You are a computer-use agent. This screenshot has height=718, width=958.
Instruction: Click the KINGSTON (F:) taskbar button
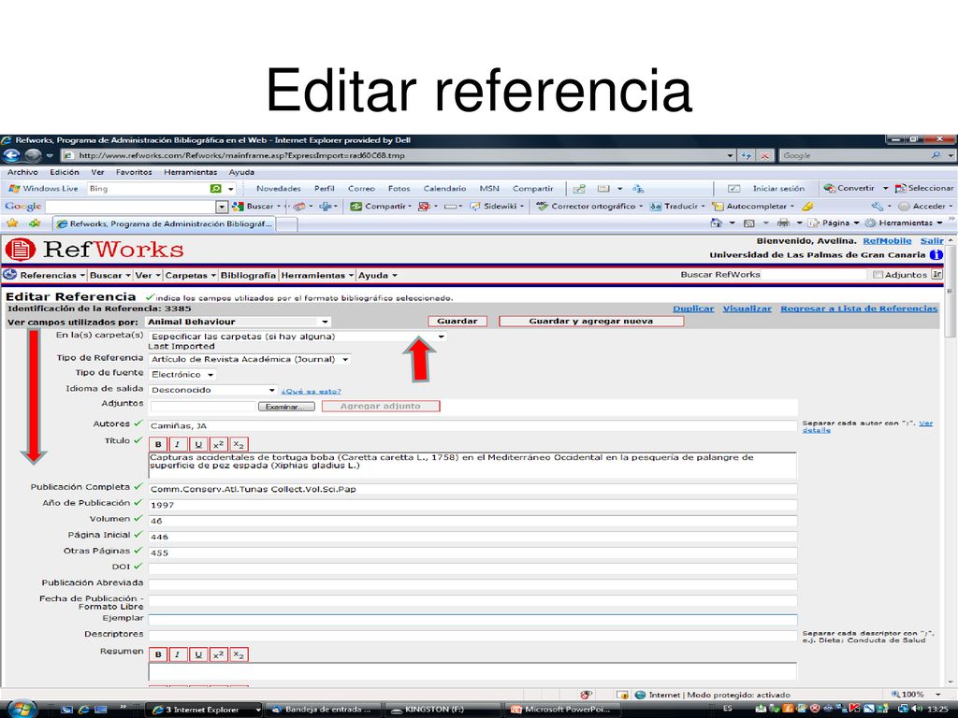coord(443,710)
